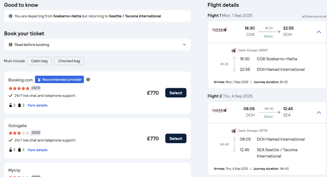Screen dimensions: 327x177
Task: Click the Gotogate review count 12002
Action: (x=36, y=133)
